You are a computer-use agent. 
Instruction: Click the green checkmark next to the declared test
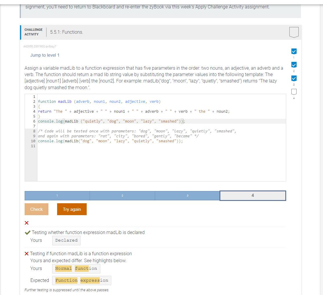coord(28,232)
